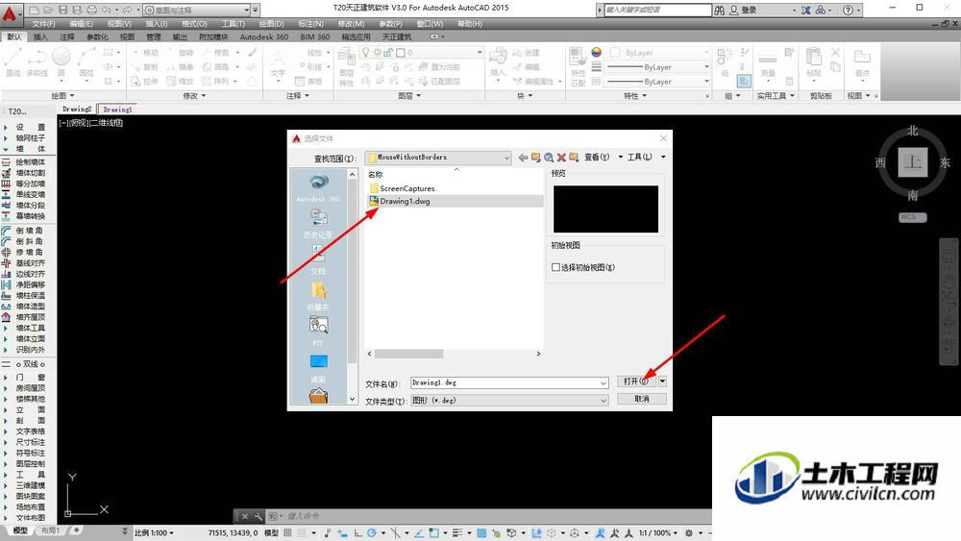Select the Circle (圆) draw tool

61,62
